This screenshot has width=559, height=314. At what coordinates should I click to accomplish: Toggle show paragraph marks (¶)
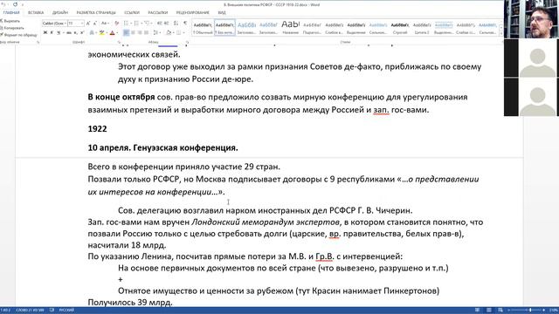(185, 24)
